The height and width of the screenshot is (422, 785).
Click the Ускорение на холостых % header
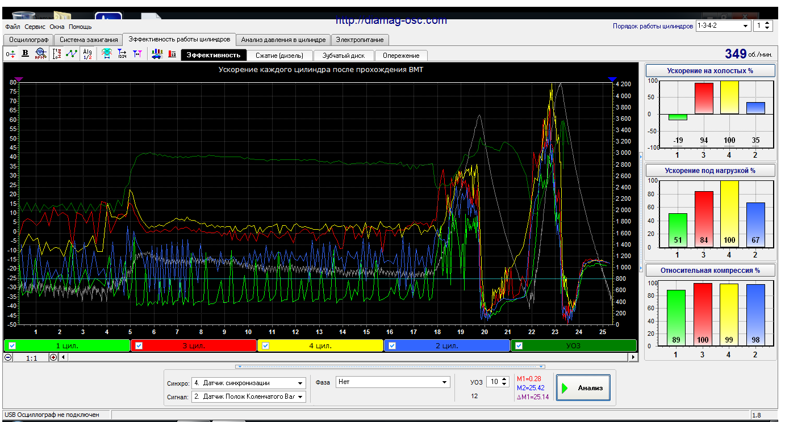coord(710,71)
